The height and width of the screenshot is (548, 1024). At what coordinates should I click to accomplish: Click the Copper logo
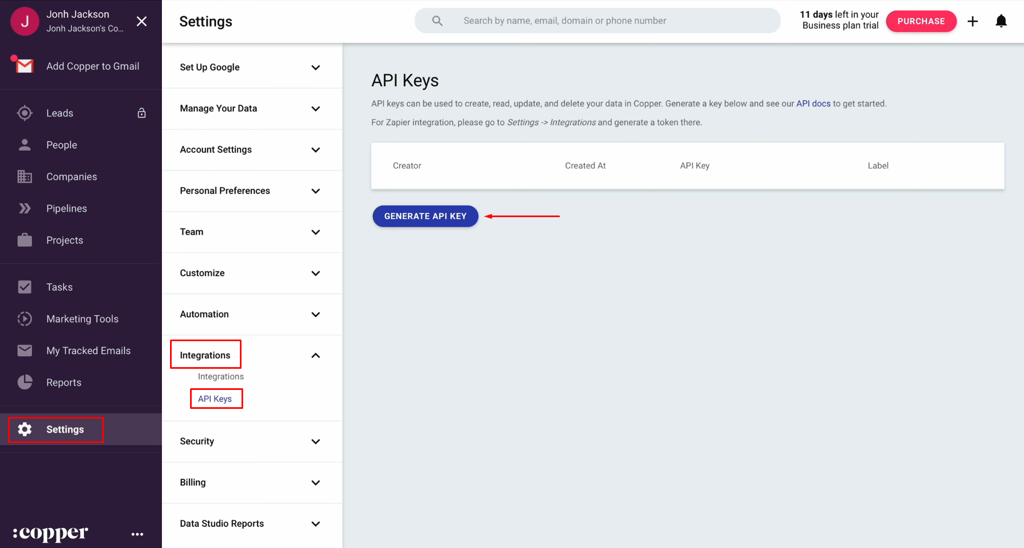[x=50, y=533]
